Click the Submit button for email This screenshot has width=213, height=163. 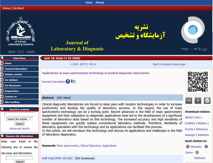19,162
